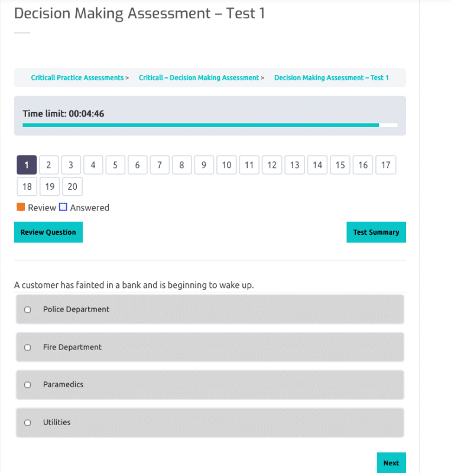Screen dimensions: 451x473
Task: Select the Police Department radio option
Action: click(x=27, y=309)
